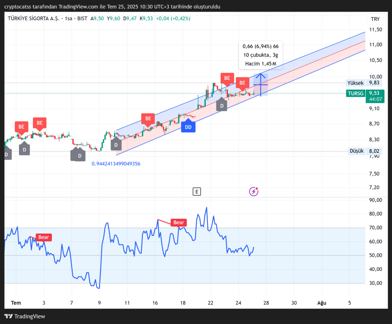Viewport: 392px width, 324px height.
Task: Open the TRY currency selector
Action: [x=375, y=19]
